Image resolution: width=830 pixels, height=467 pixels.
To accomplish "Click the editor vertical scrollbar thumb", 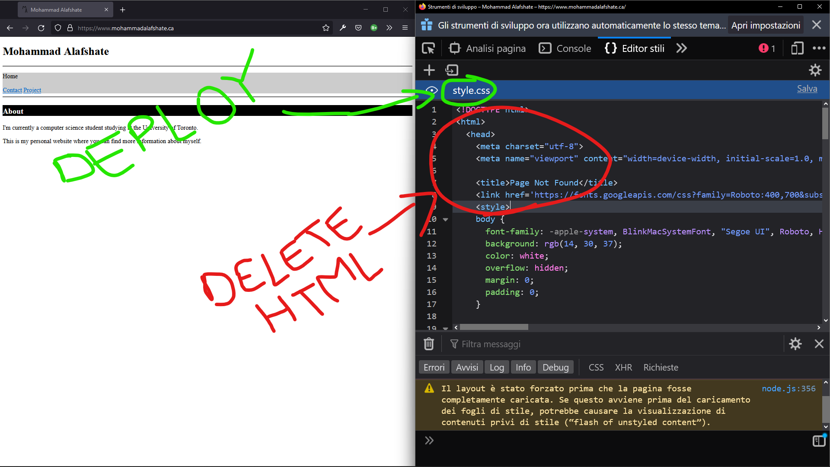I will click(825, 123).
